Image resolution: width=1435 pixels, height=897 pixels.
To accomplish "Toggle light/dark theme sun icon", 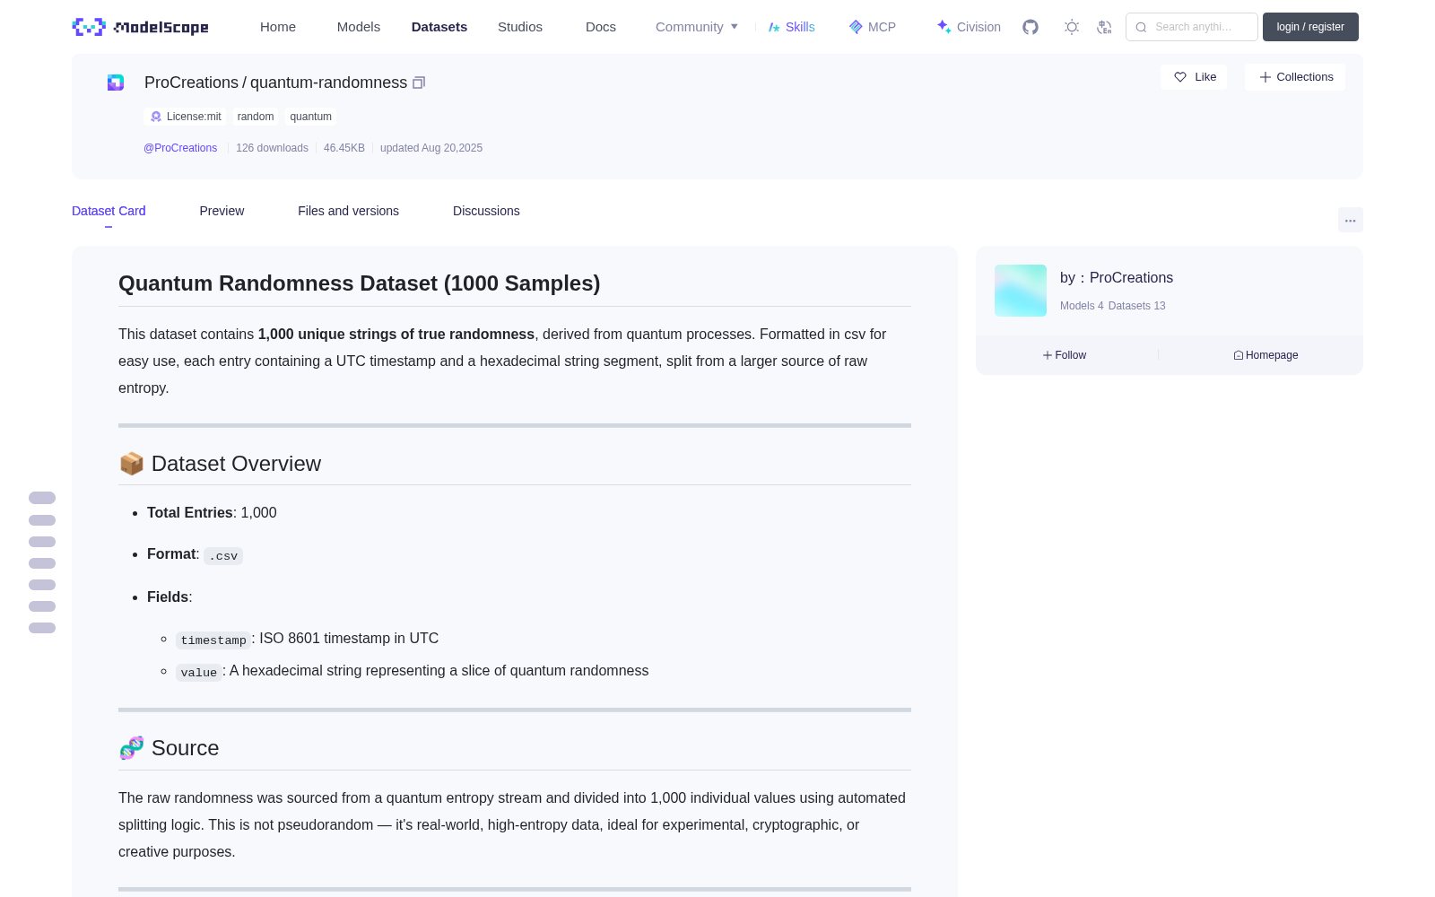I will pos(1072,27).
